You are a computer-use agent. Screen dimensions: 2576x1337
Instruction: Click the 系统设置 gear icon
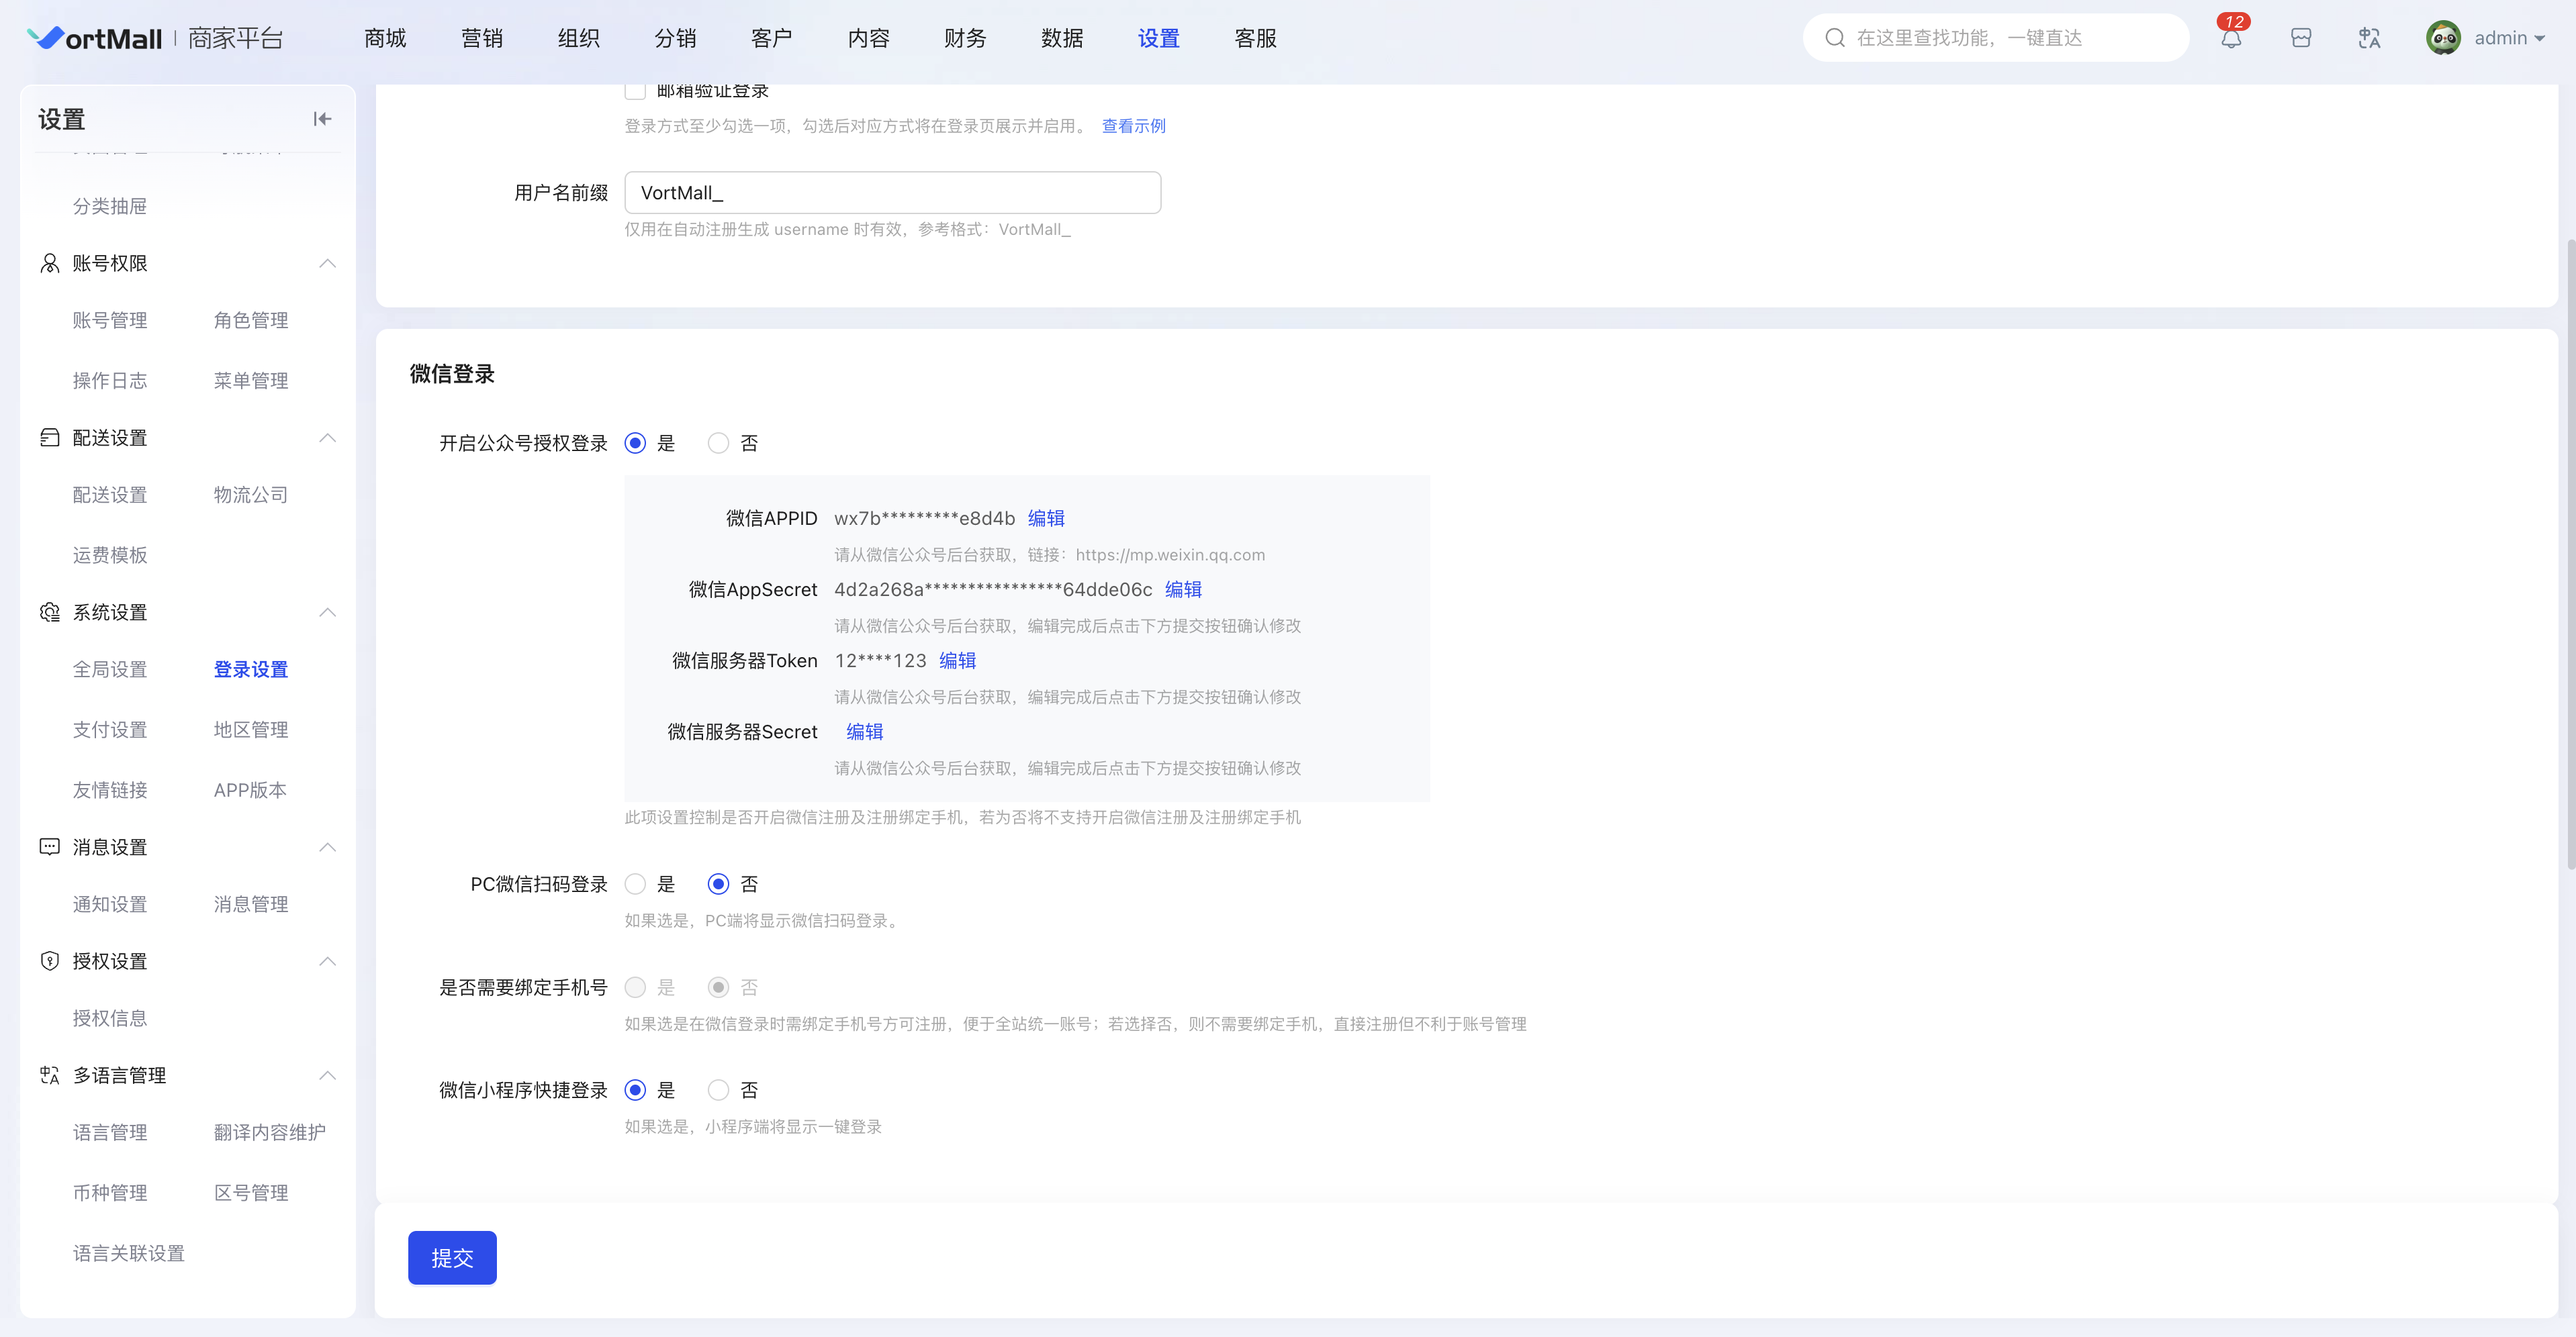[49, 611]
